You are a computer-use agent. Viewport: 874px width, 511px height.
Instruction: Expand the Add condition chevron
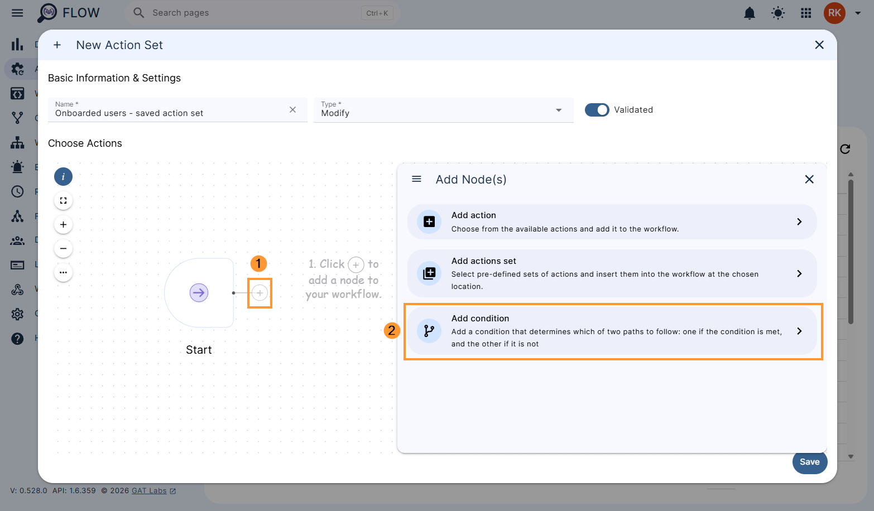point(799,331)
